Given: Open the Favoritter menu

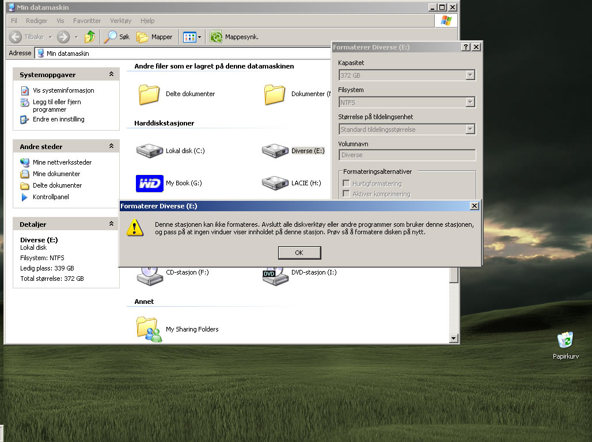Looking at the screenshot, I should pos(87,21).
